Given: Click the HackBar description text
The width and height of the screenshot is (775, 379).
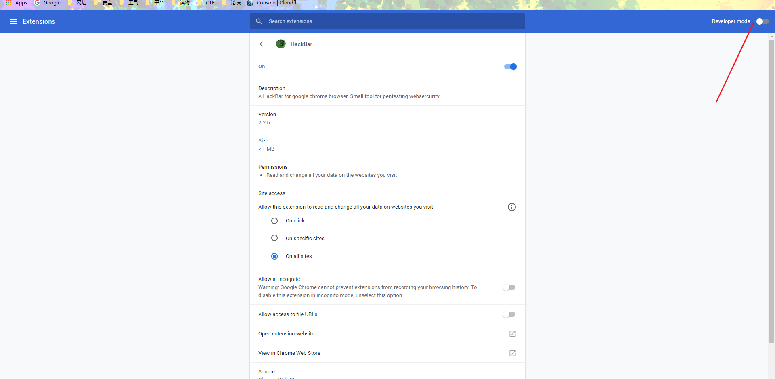Looking at the screenshot, I should tap(350, 96).
